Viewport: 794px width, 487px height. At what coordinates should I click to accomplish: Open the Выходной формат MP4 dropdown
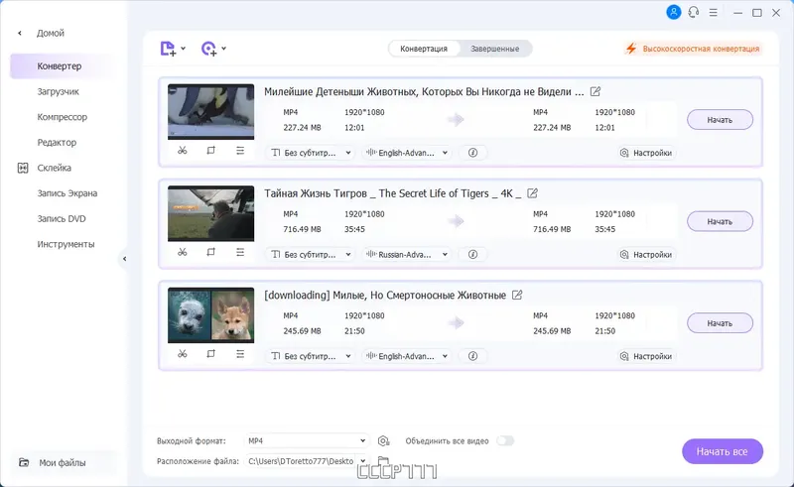pos(307,441)
